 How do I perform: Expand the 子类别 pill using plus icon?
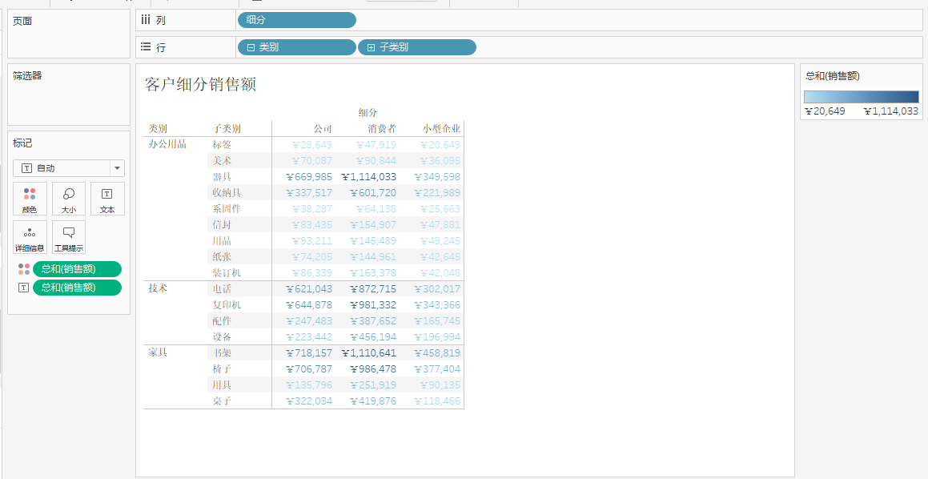pos(371,48)
